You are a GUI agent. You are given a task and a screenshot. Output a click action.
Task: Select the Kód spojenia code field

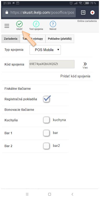pos(52,64)
